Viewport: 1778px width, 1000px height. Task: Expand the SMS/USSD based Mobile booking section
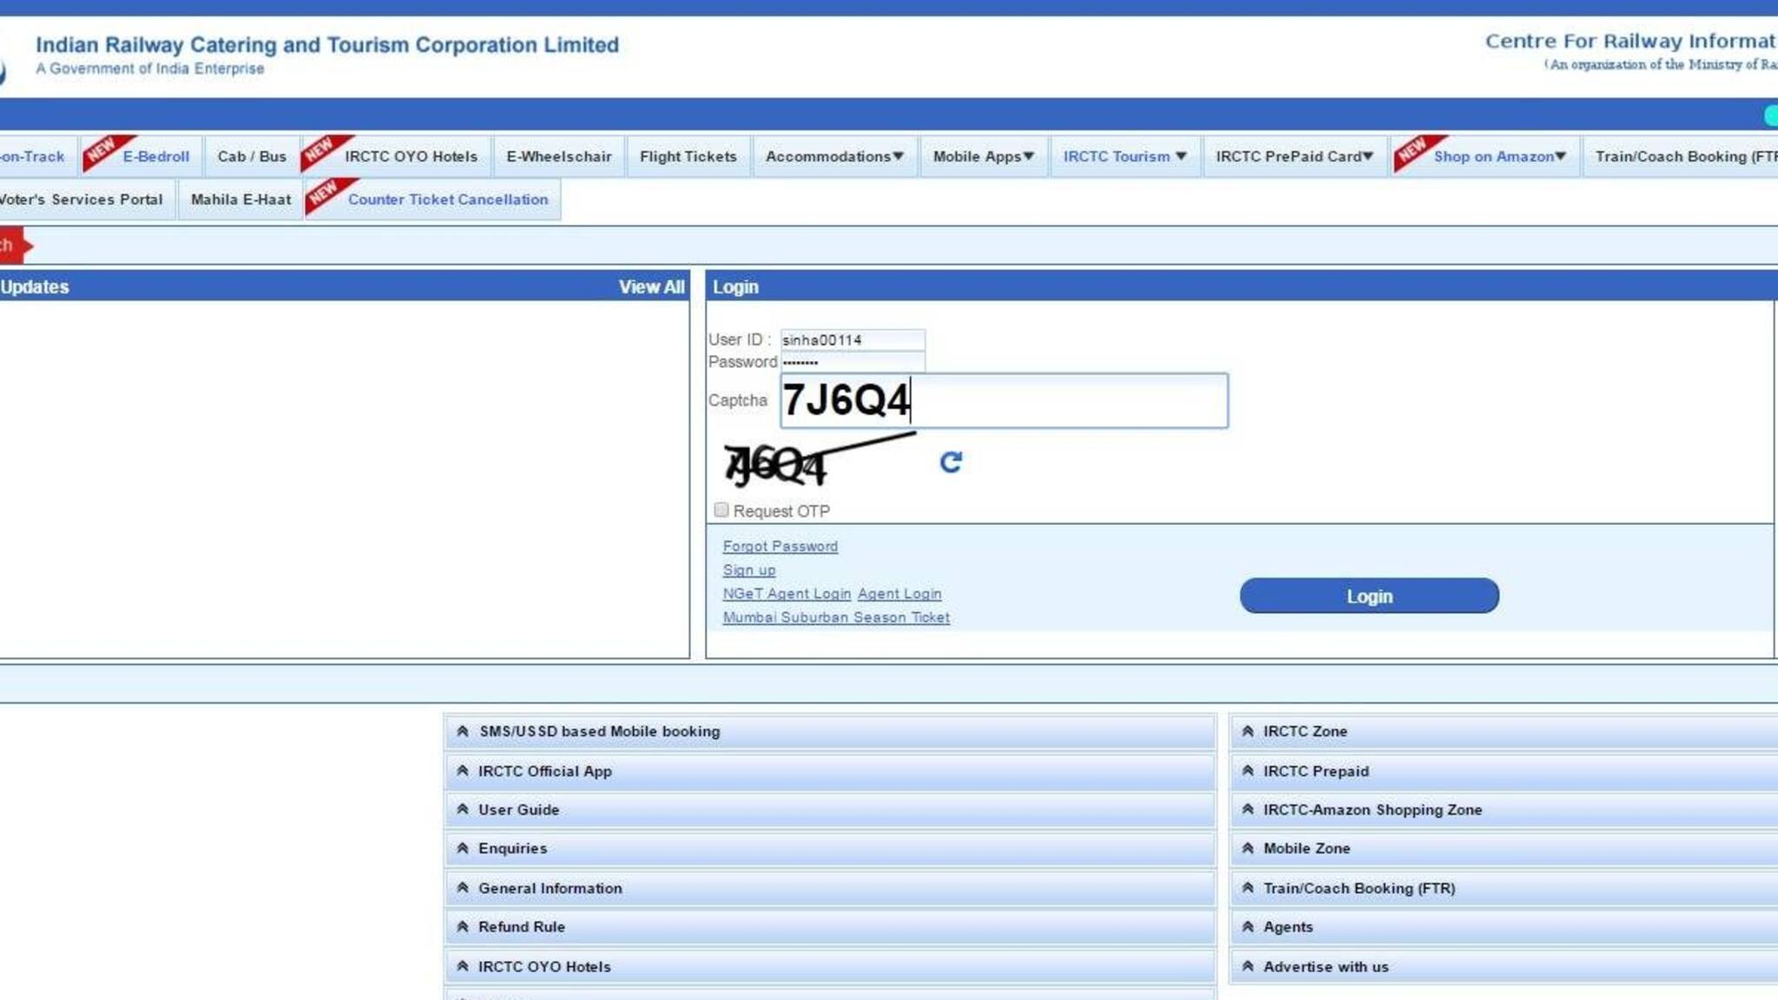point(599,731)
